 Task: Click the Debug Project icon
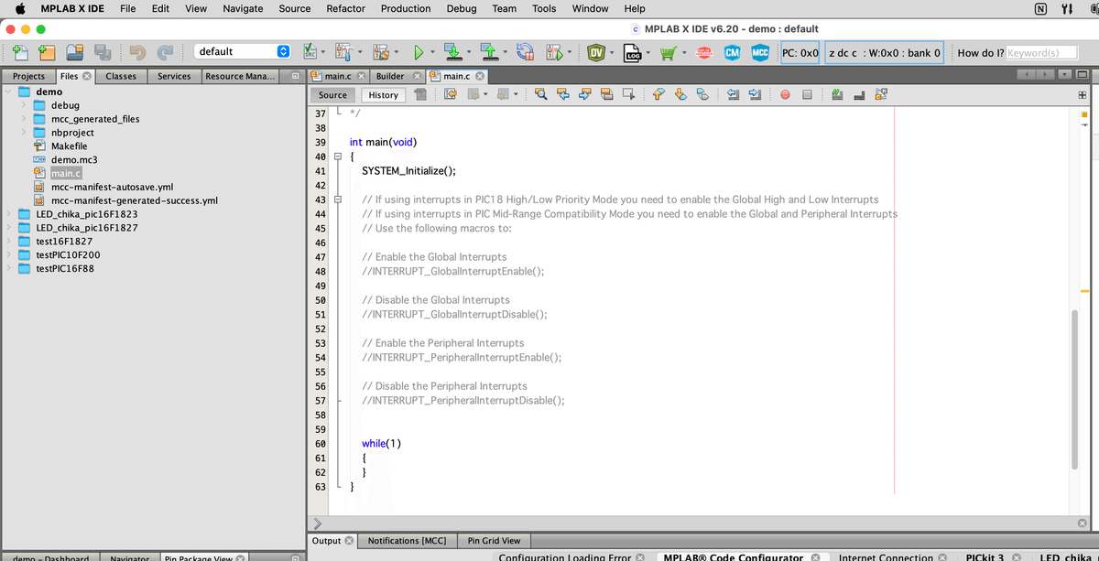coord(554,52)
